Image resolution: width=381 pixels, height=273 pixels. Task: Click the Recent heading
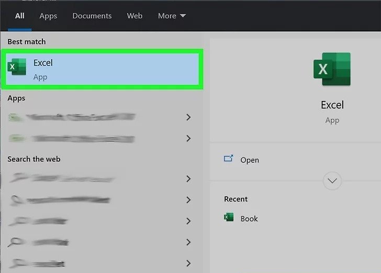click(x=236, y=199)
